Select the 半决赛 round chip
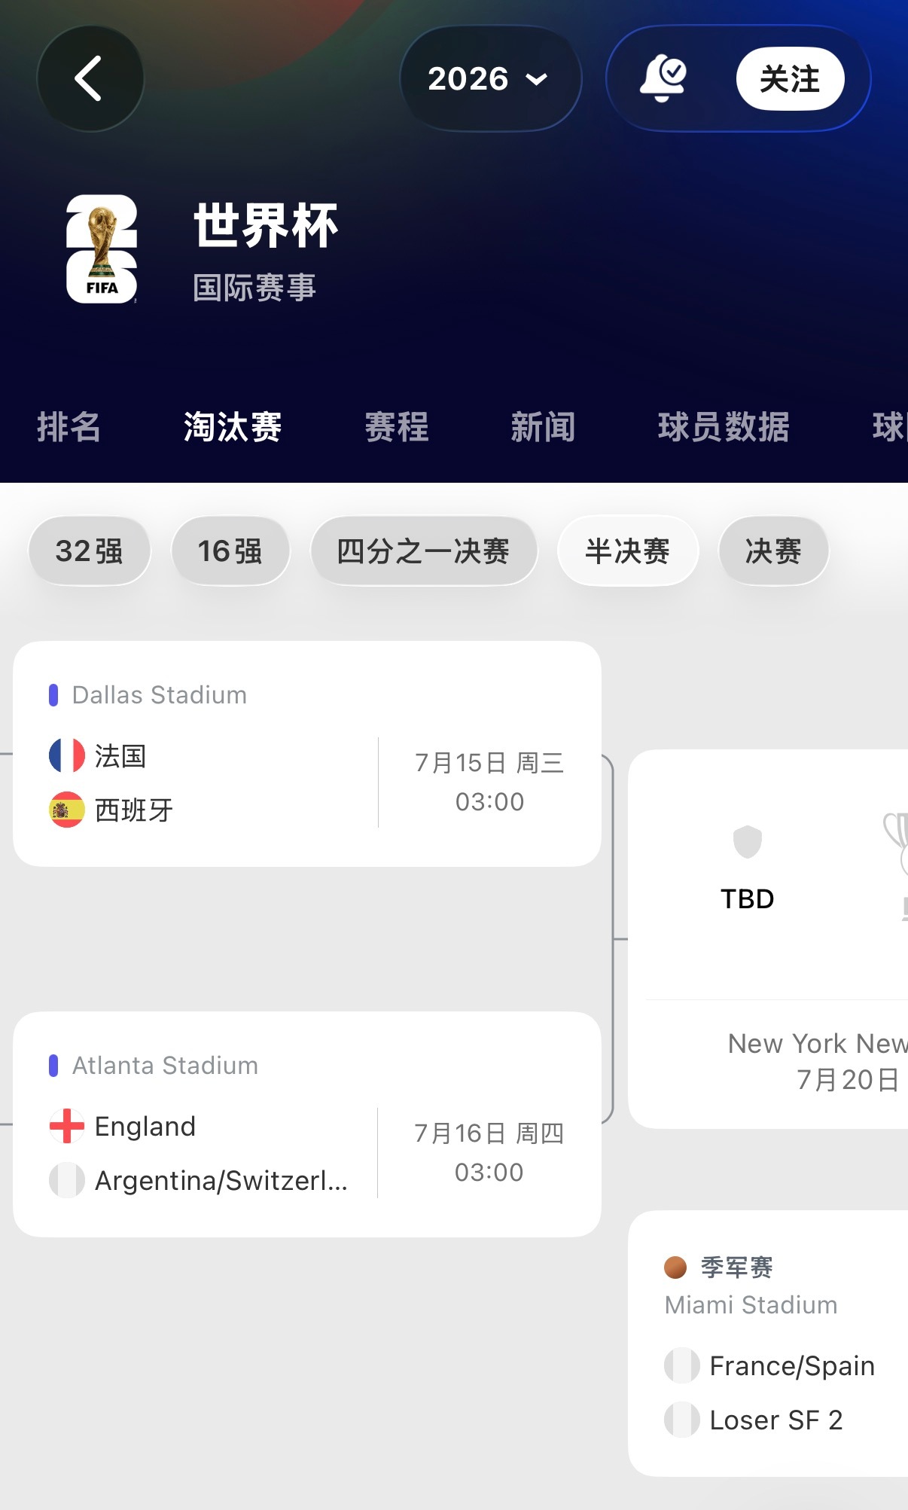Image resolution: width=908 pixels, height=1510 pixels. coord(628,551)
